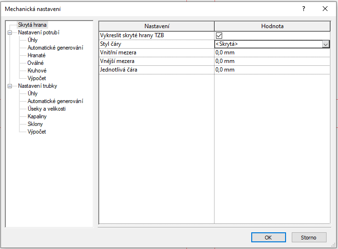Close the Mechanická nastavení dialog
The width and height of the screenshot is (338, 249).
coord(325,9)
